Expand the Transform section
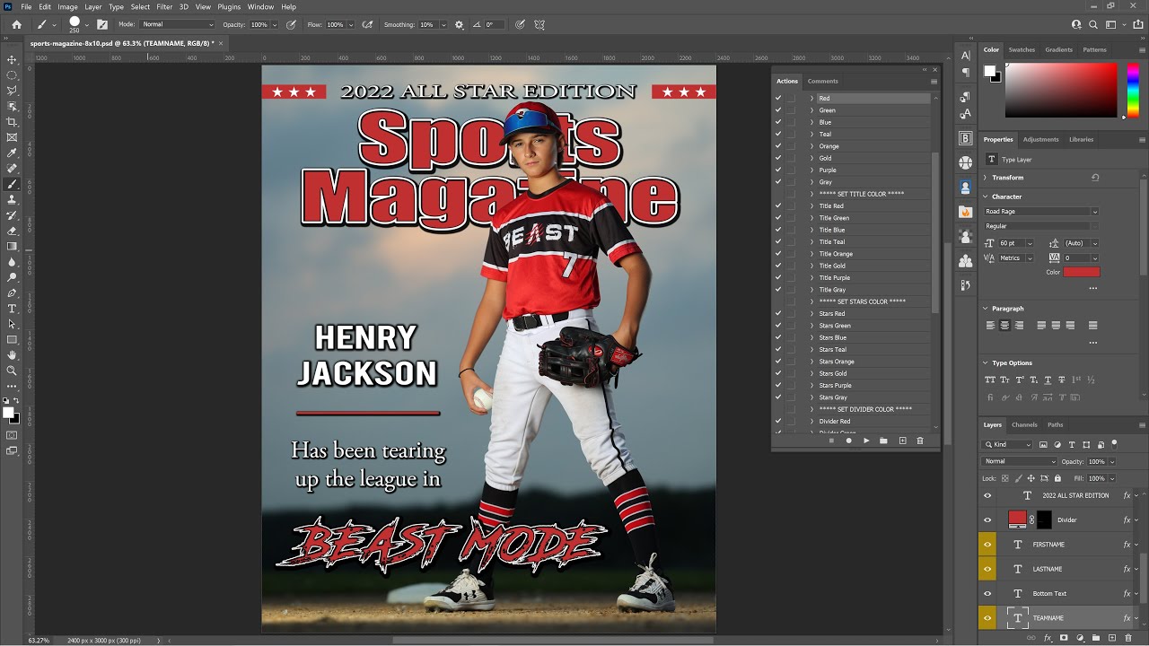Viewport: 1149px width, 646px height. 986,178
